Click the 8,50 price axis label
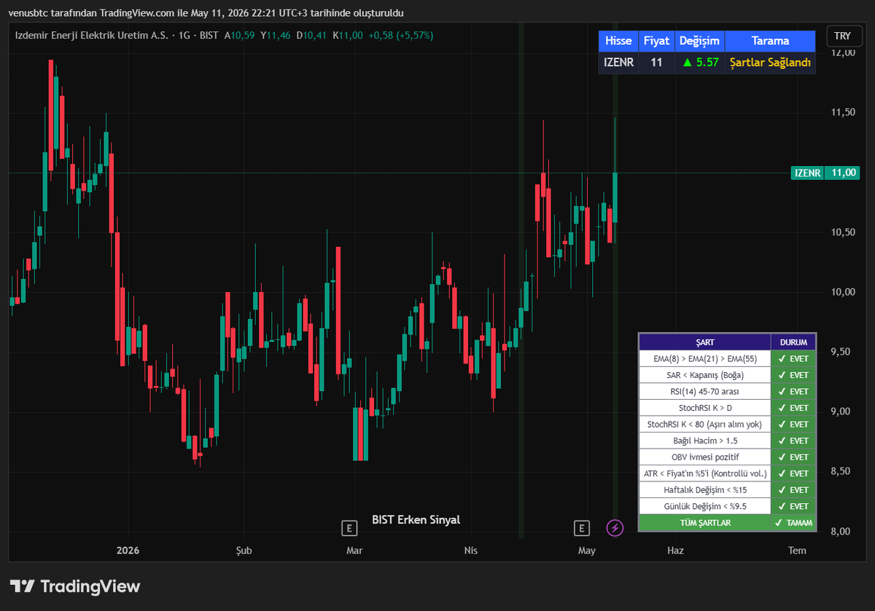The width and height of the screenshot is (875, 611). click(842, 471)
